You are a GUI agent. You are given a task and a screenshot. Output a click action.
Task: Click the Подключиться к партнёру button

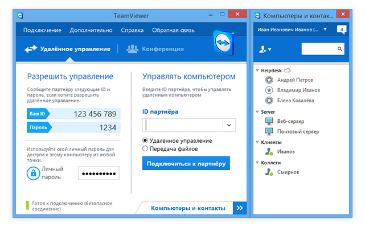point(186,164)
